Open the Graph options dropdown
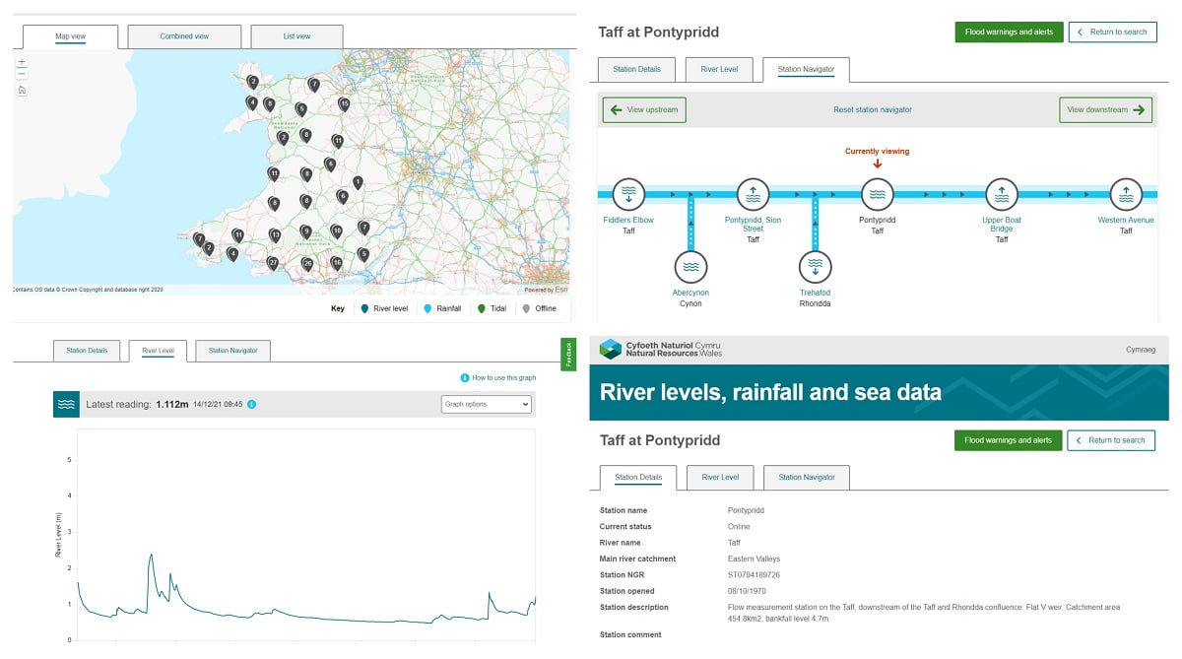The image size is (1182, 659). [x=487, y=403]
